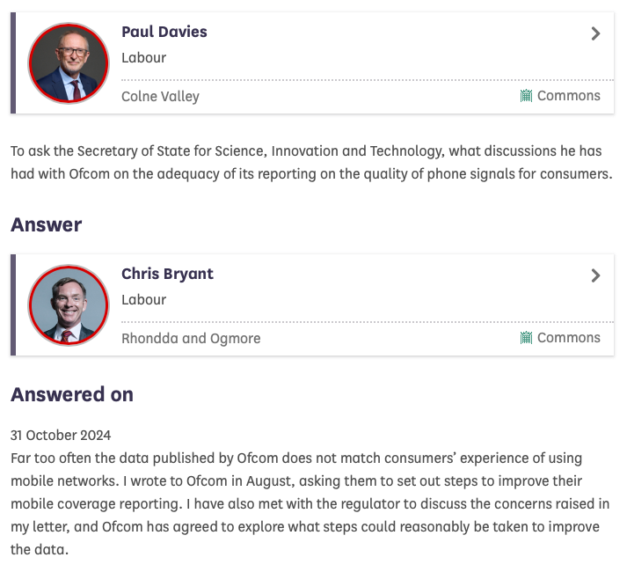Open Chris Bryant card via the chevron arrow
Image resolution: width=627 pixels, height=572 pixels.
pyautogui.click(x=595, y=275)
